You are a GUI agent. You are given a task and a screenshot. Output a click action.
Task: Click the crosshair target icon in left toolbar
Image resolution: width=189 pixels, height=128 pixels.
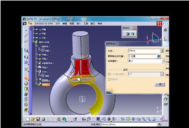[26, 104]
